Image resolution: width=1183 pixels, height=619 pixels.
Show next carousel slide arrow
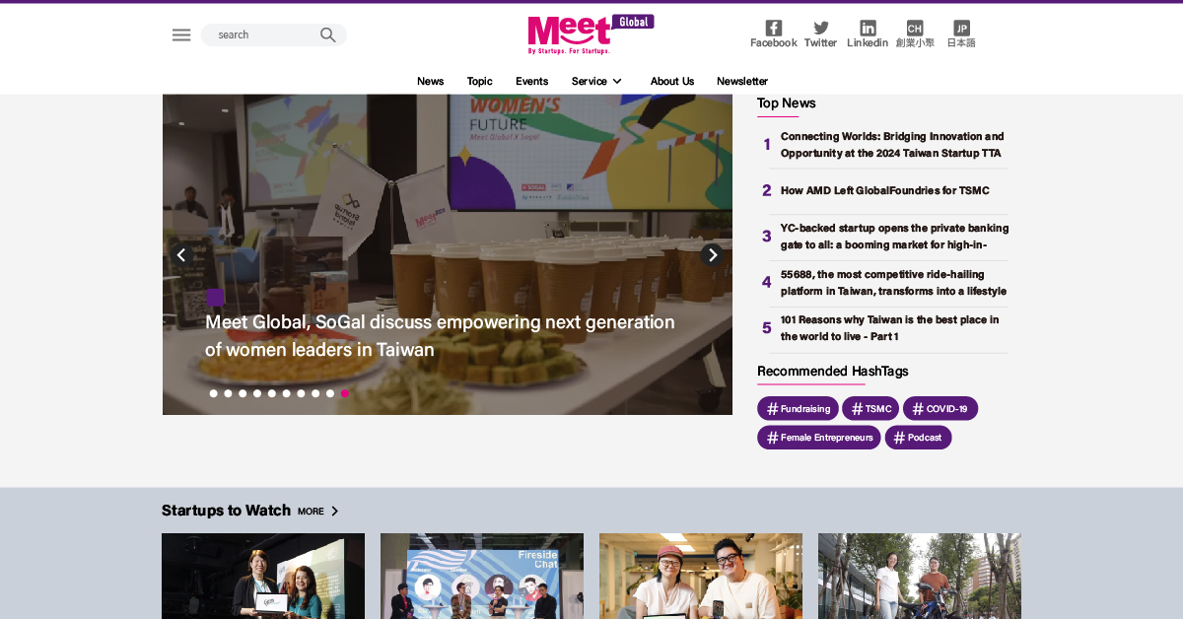[x=713, y=255]
